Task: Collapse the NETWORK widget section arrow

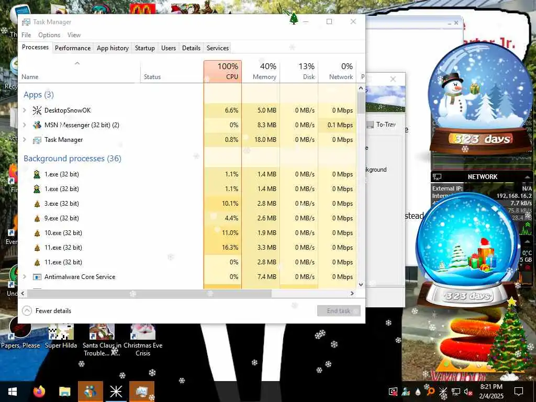Action: coord(528,177)
